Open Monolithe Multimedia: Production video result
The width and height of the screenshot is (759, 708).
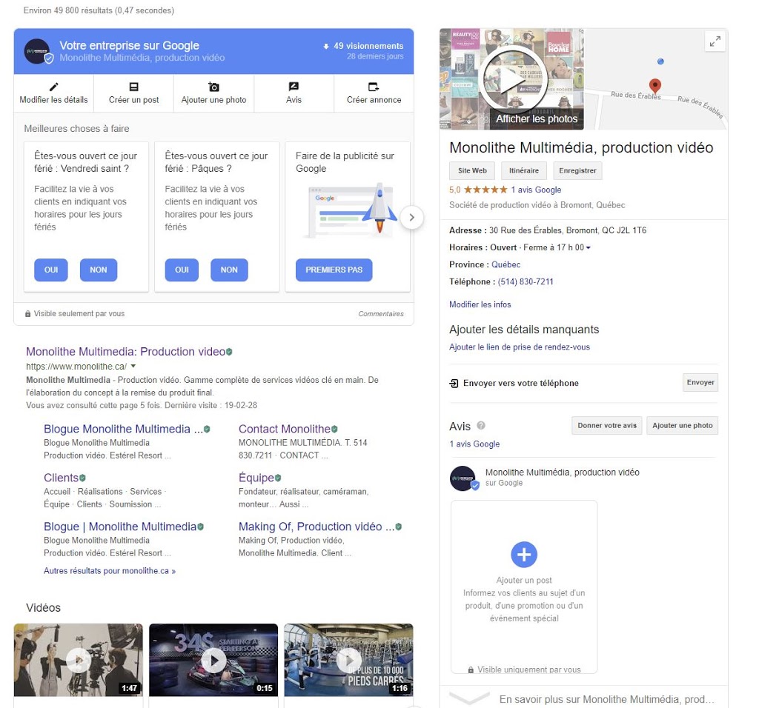[126, 352]
